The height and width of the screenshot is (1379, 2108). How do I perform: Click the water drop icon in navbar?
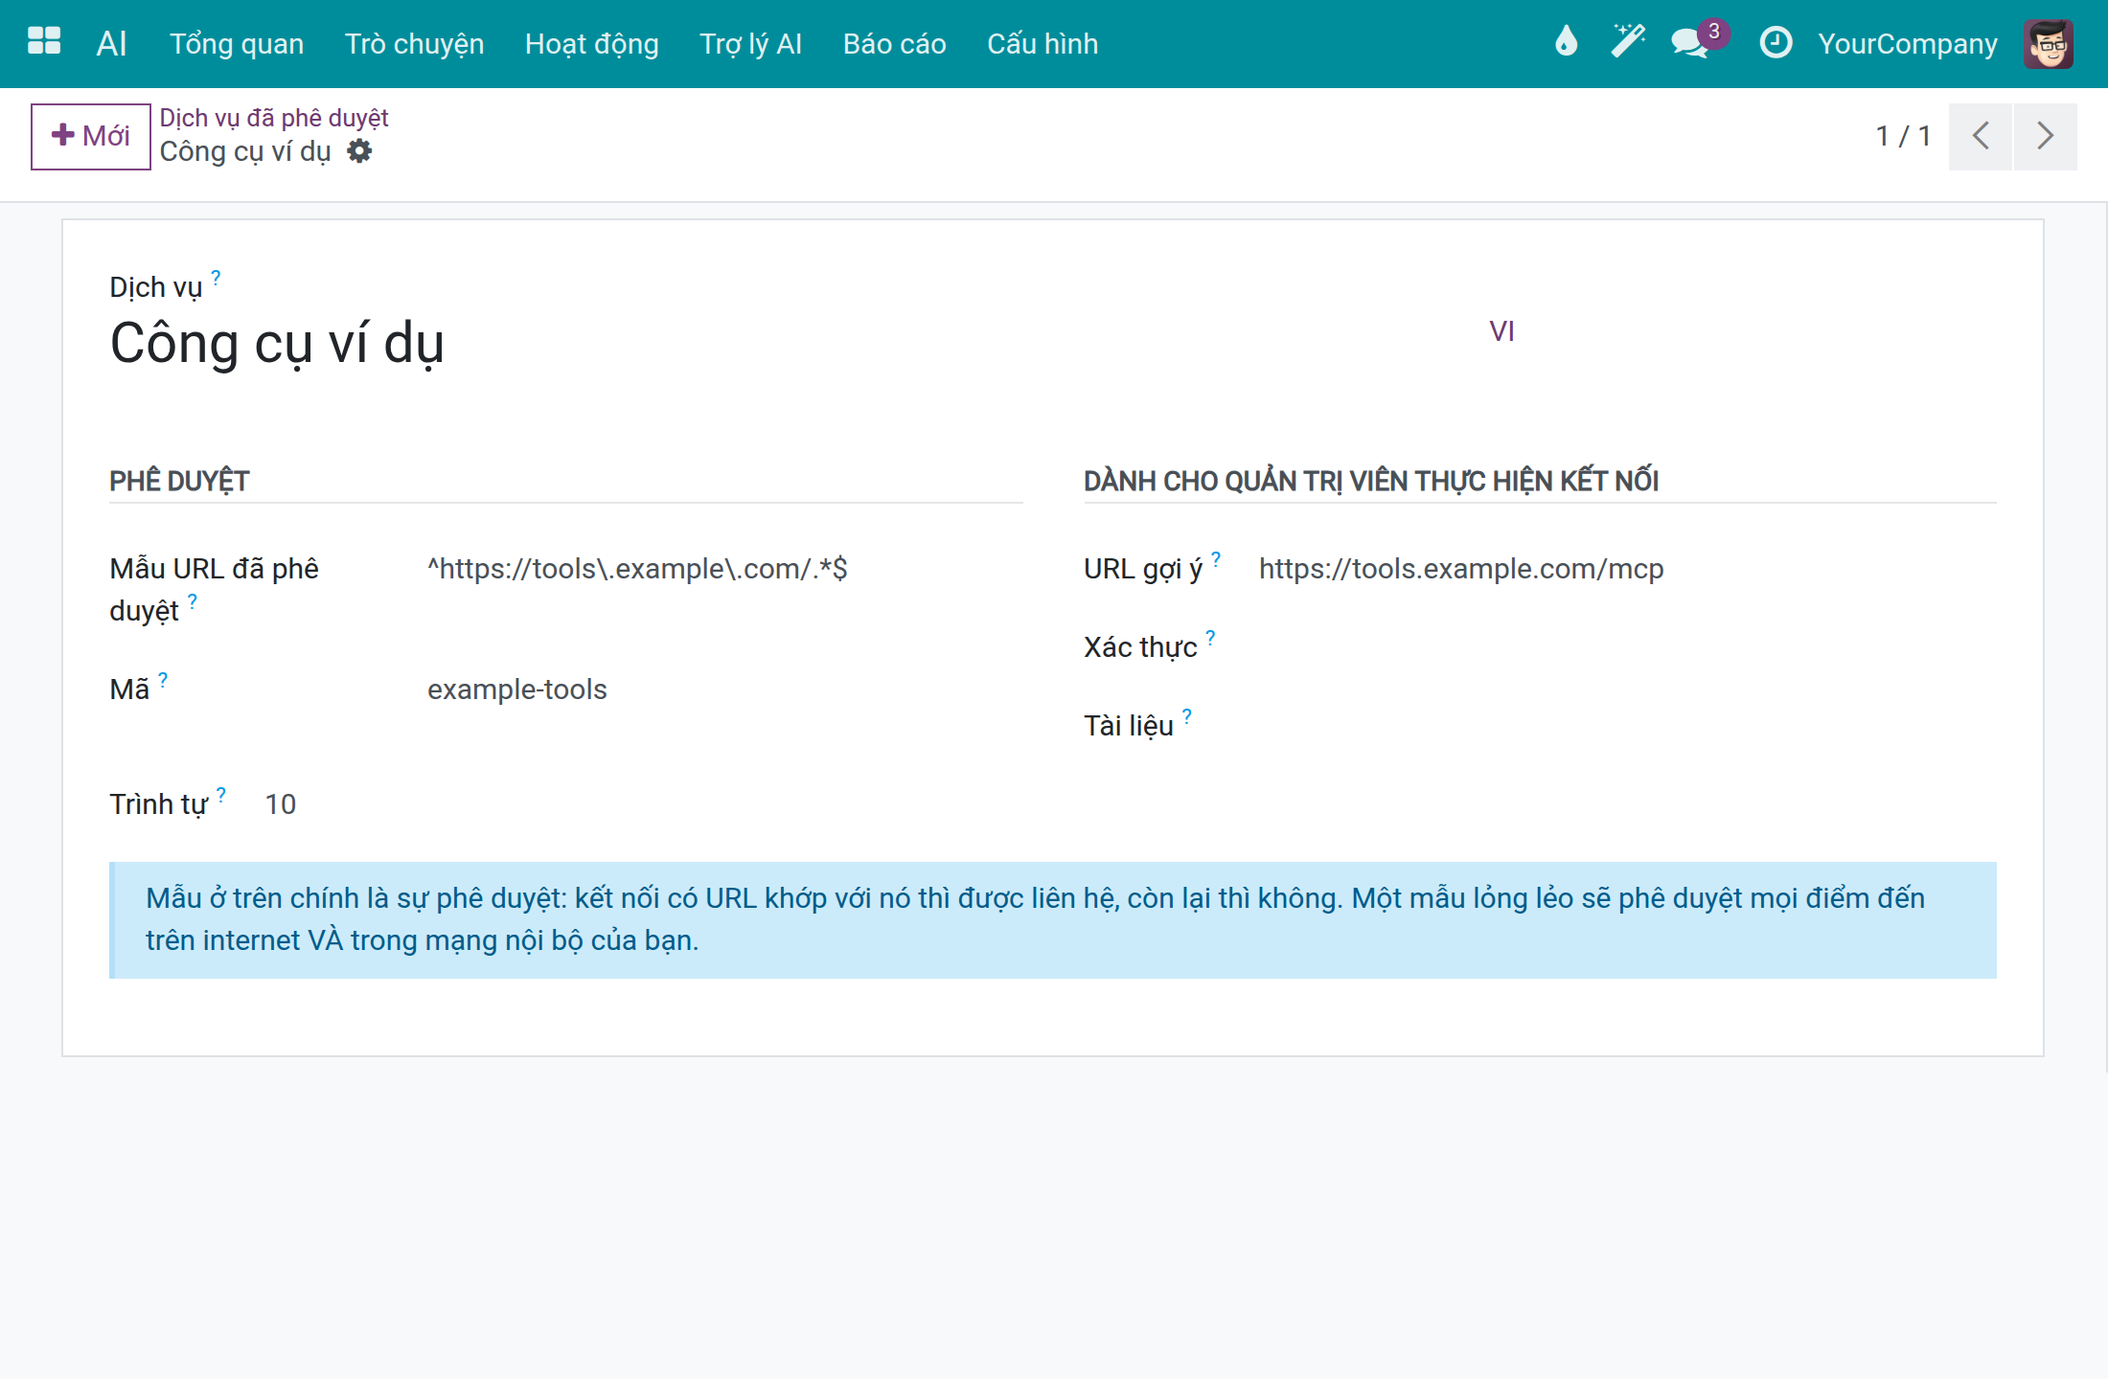1566,42
